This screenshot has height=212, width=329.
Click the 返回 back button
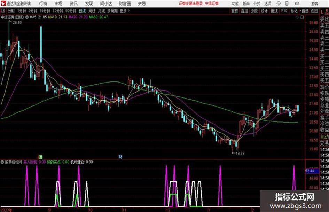tap(314, 11)
